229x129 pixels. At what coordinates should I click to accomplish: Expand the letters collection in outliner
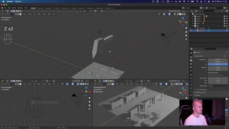(193, 16)
